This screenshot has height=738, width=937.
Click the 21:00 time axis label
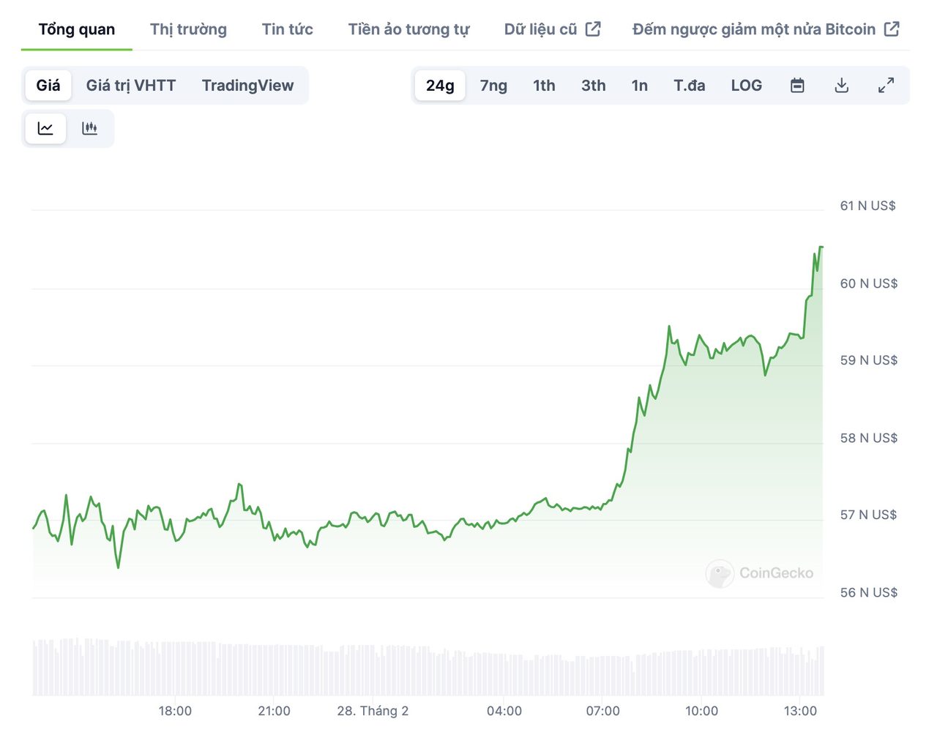(274, 711)
